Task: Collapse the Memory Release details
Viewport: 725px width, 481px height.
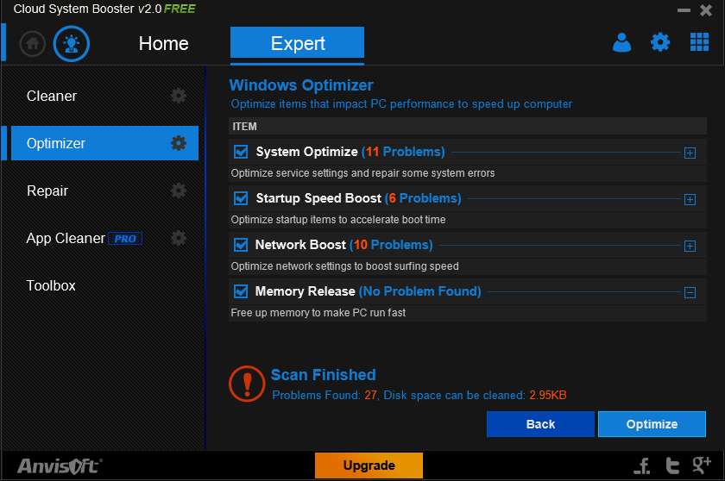Action: point(690,292)
